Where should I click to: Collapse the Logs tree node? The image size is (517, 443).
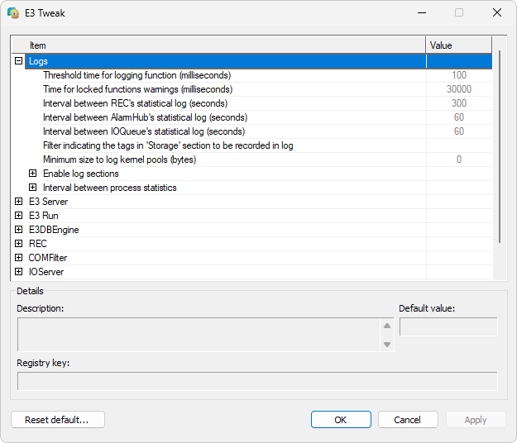[19, 61]
